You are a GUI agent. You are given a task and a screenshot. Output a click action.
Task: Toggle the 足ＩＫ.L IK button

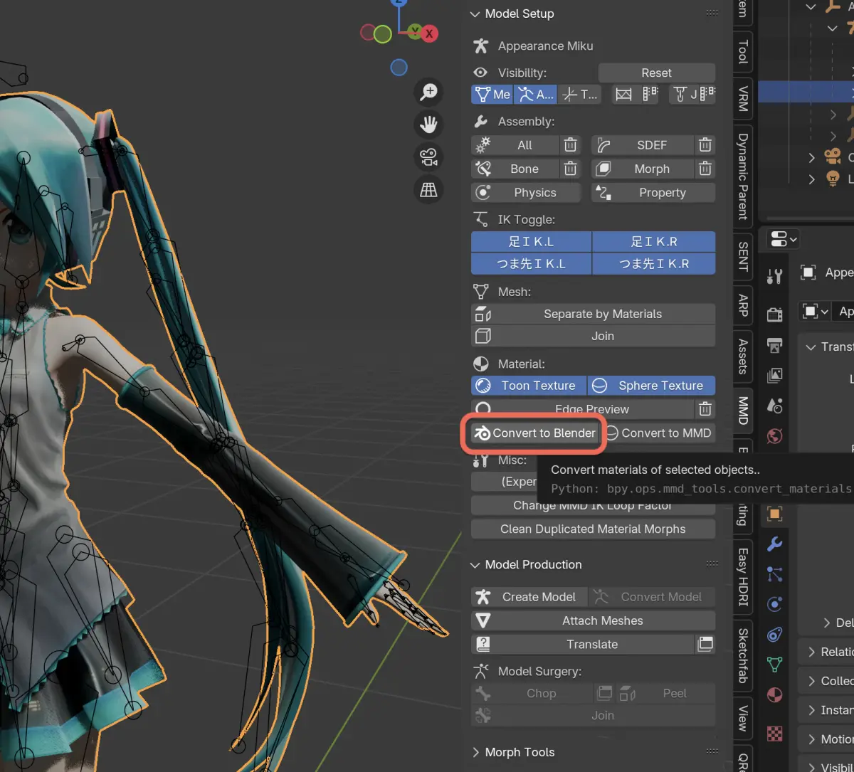[x=532, y=241]
